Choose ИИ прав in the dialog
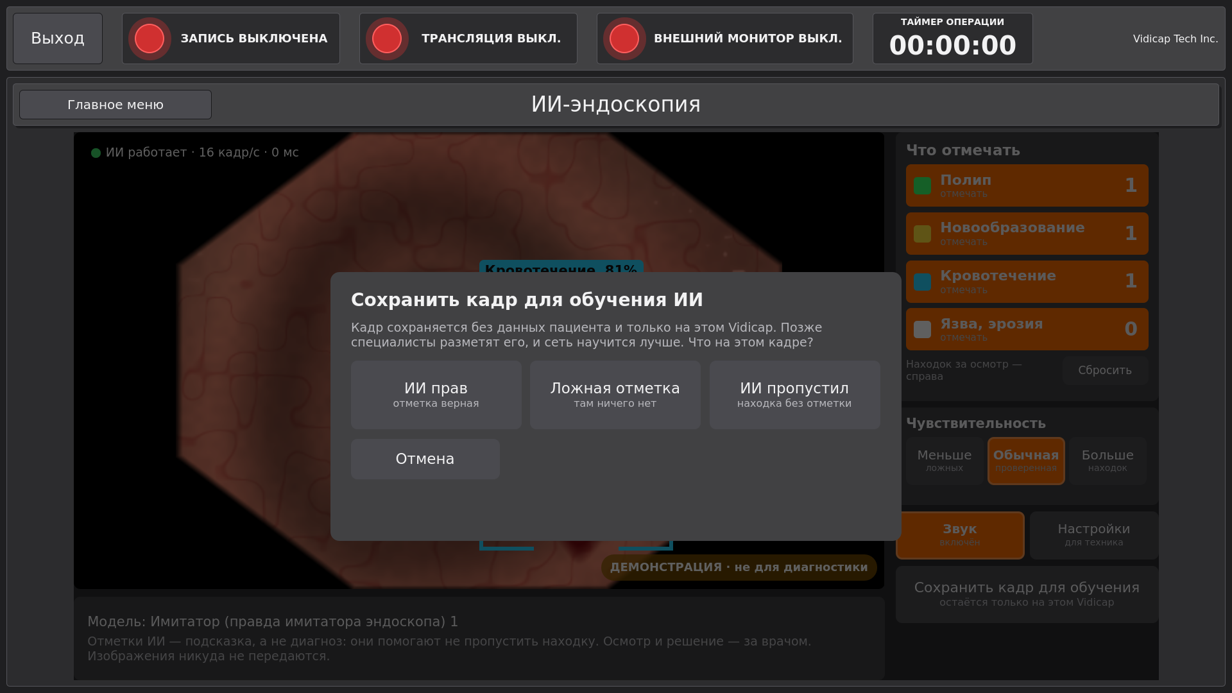1232x693 pixels. [436, 395]
